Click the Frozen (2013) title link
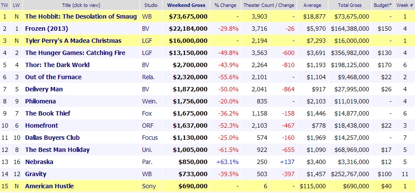The image size is (415, 193). pyautogui.click(x=46, y=29)
